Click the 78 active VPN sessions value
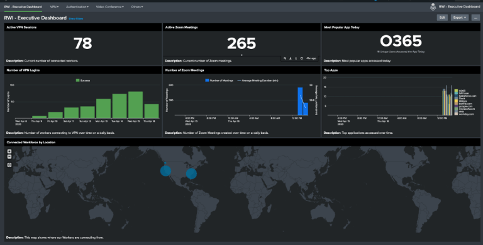The width and height of the screenshot is (483, 245). [x=83, y=43]
